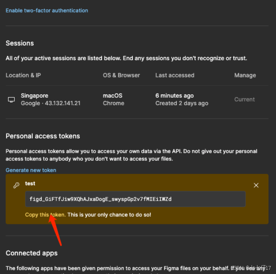
Task: Click the desktop monitor icon for Singapore session
Action: click(11, 100)
